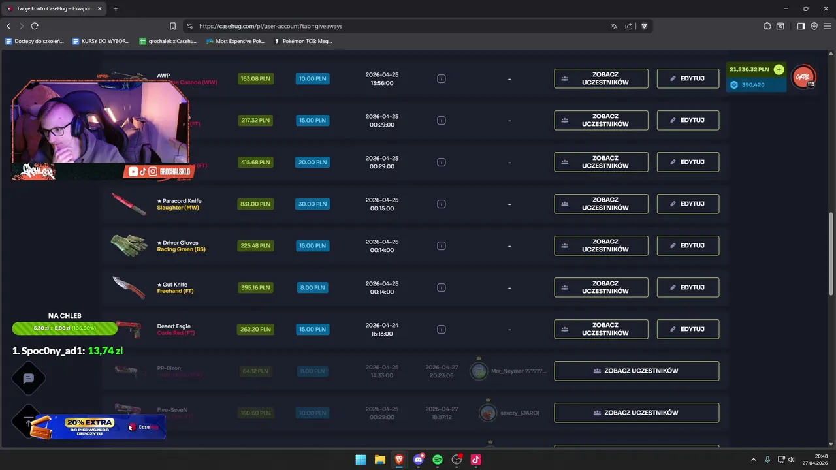Click the share icon in the address bar
Viewport: 836px width, 470px height.
628,26
